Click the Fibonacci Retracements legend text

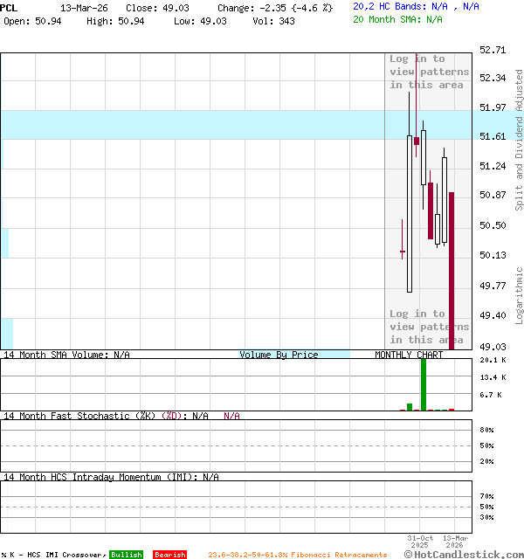pos(297,555)
